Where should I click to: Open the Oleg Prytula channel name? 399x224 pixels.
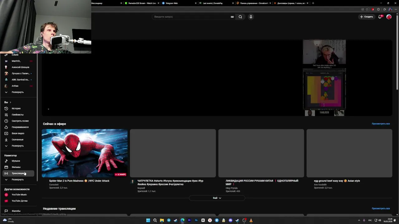click(232, 188)
